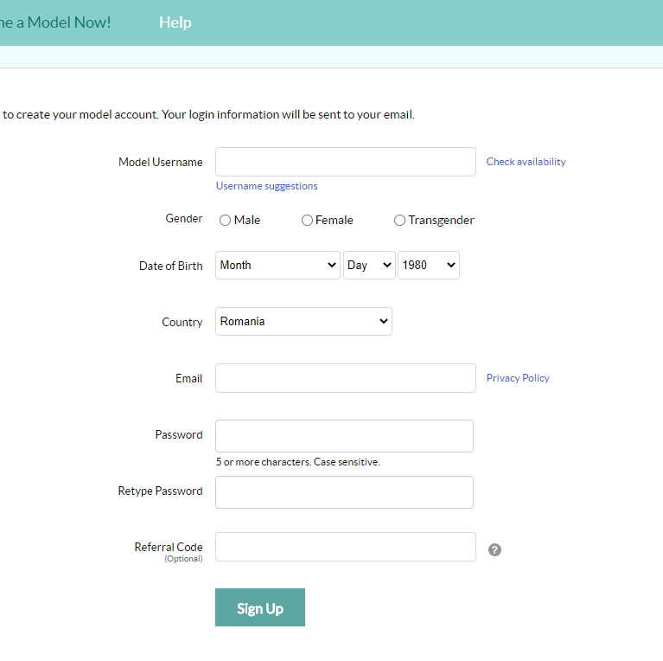Screen dimensions: 663x661
Task: Expand the birth Day dropdown
Action: pos(369,266)
